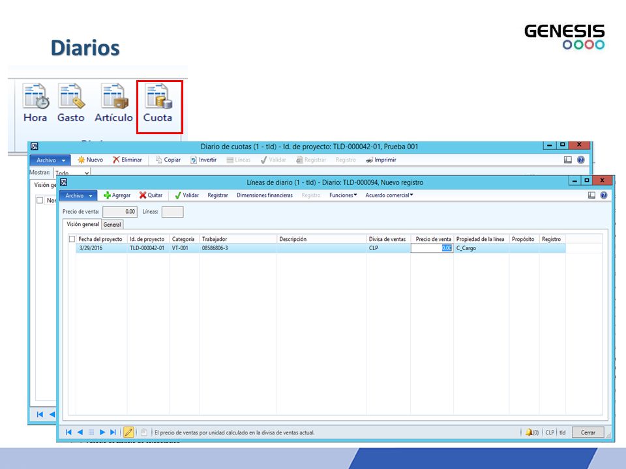Image resolution: width=626 pixels, height=469 pixels.
Task: Click Agregar to add a journal line
Action: pos(117,195)
